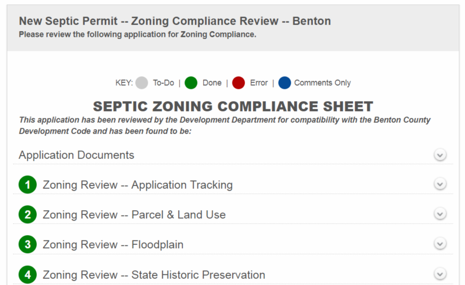The width and height of the screenshot is (465, 285).
Task: Click the New Septic Permit page title
Action: coord(175,21)
